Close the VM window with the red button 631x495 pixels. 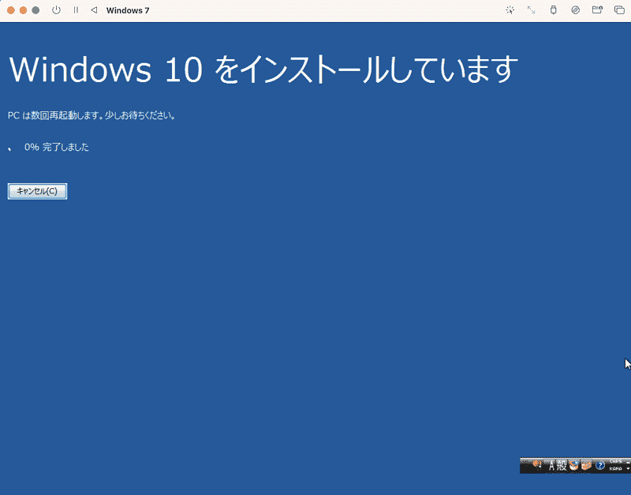coord(11,10)
